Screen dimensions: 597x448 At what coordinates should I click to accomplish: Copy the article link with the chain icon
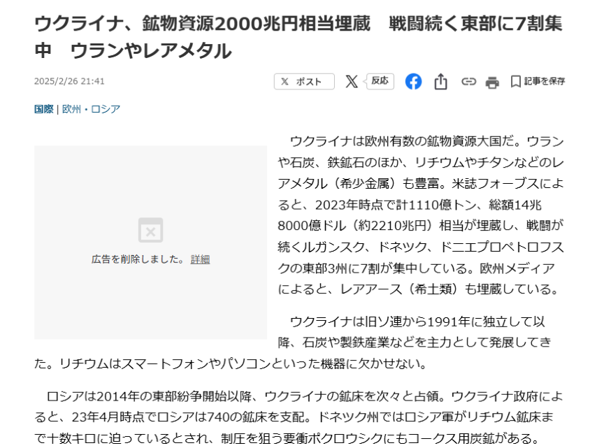pos(468,82)
